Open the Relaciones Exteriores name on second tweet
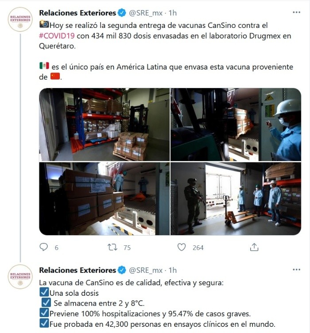 (x=77, y=271)
